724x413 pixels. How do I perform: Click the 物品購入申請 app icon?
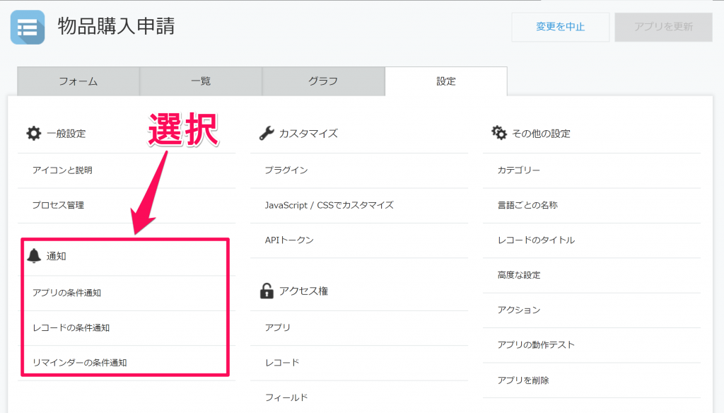28,28
